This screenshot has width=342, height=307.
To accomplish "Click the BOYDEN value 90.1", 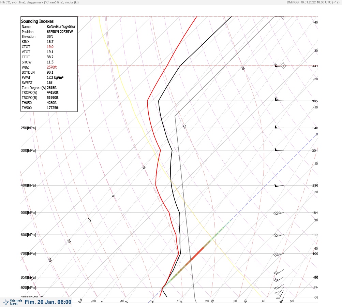I will click(50, 72).
